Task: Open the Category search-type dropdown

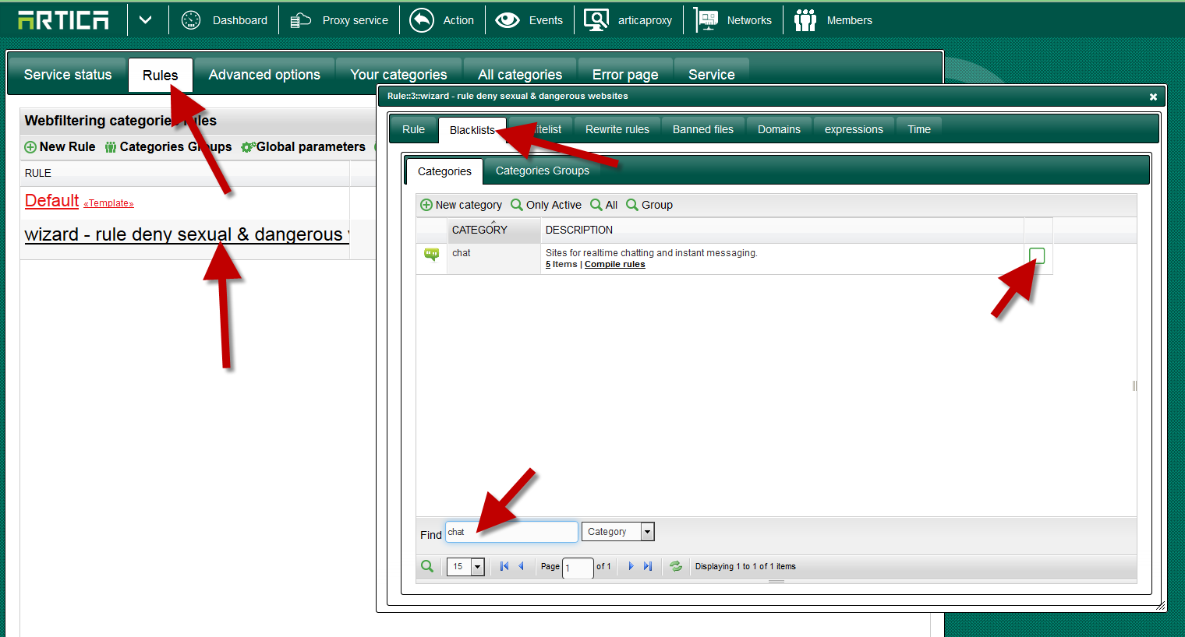Action: pos(618,532)
